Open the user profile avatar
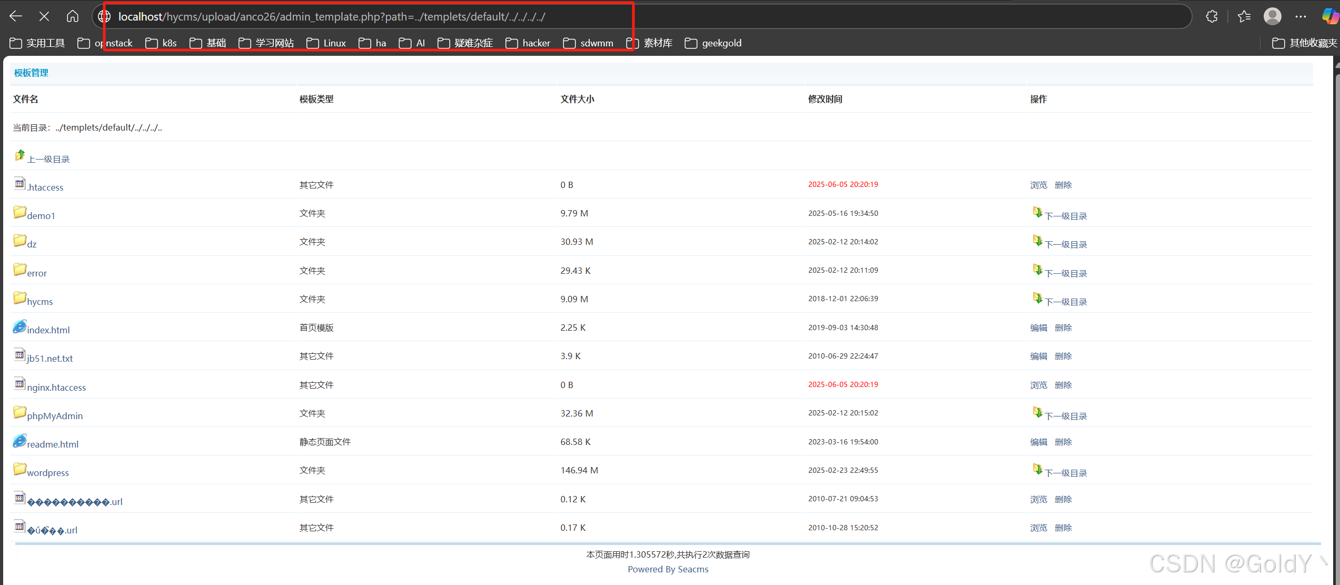The image size is (1340, 585). [1272, 16]
